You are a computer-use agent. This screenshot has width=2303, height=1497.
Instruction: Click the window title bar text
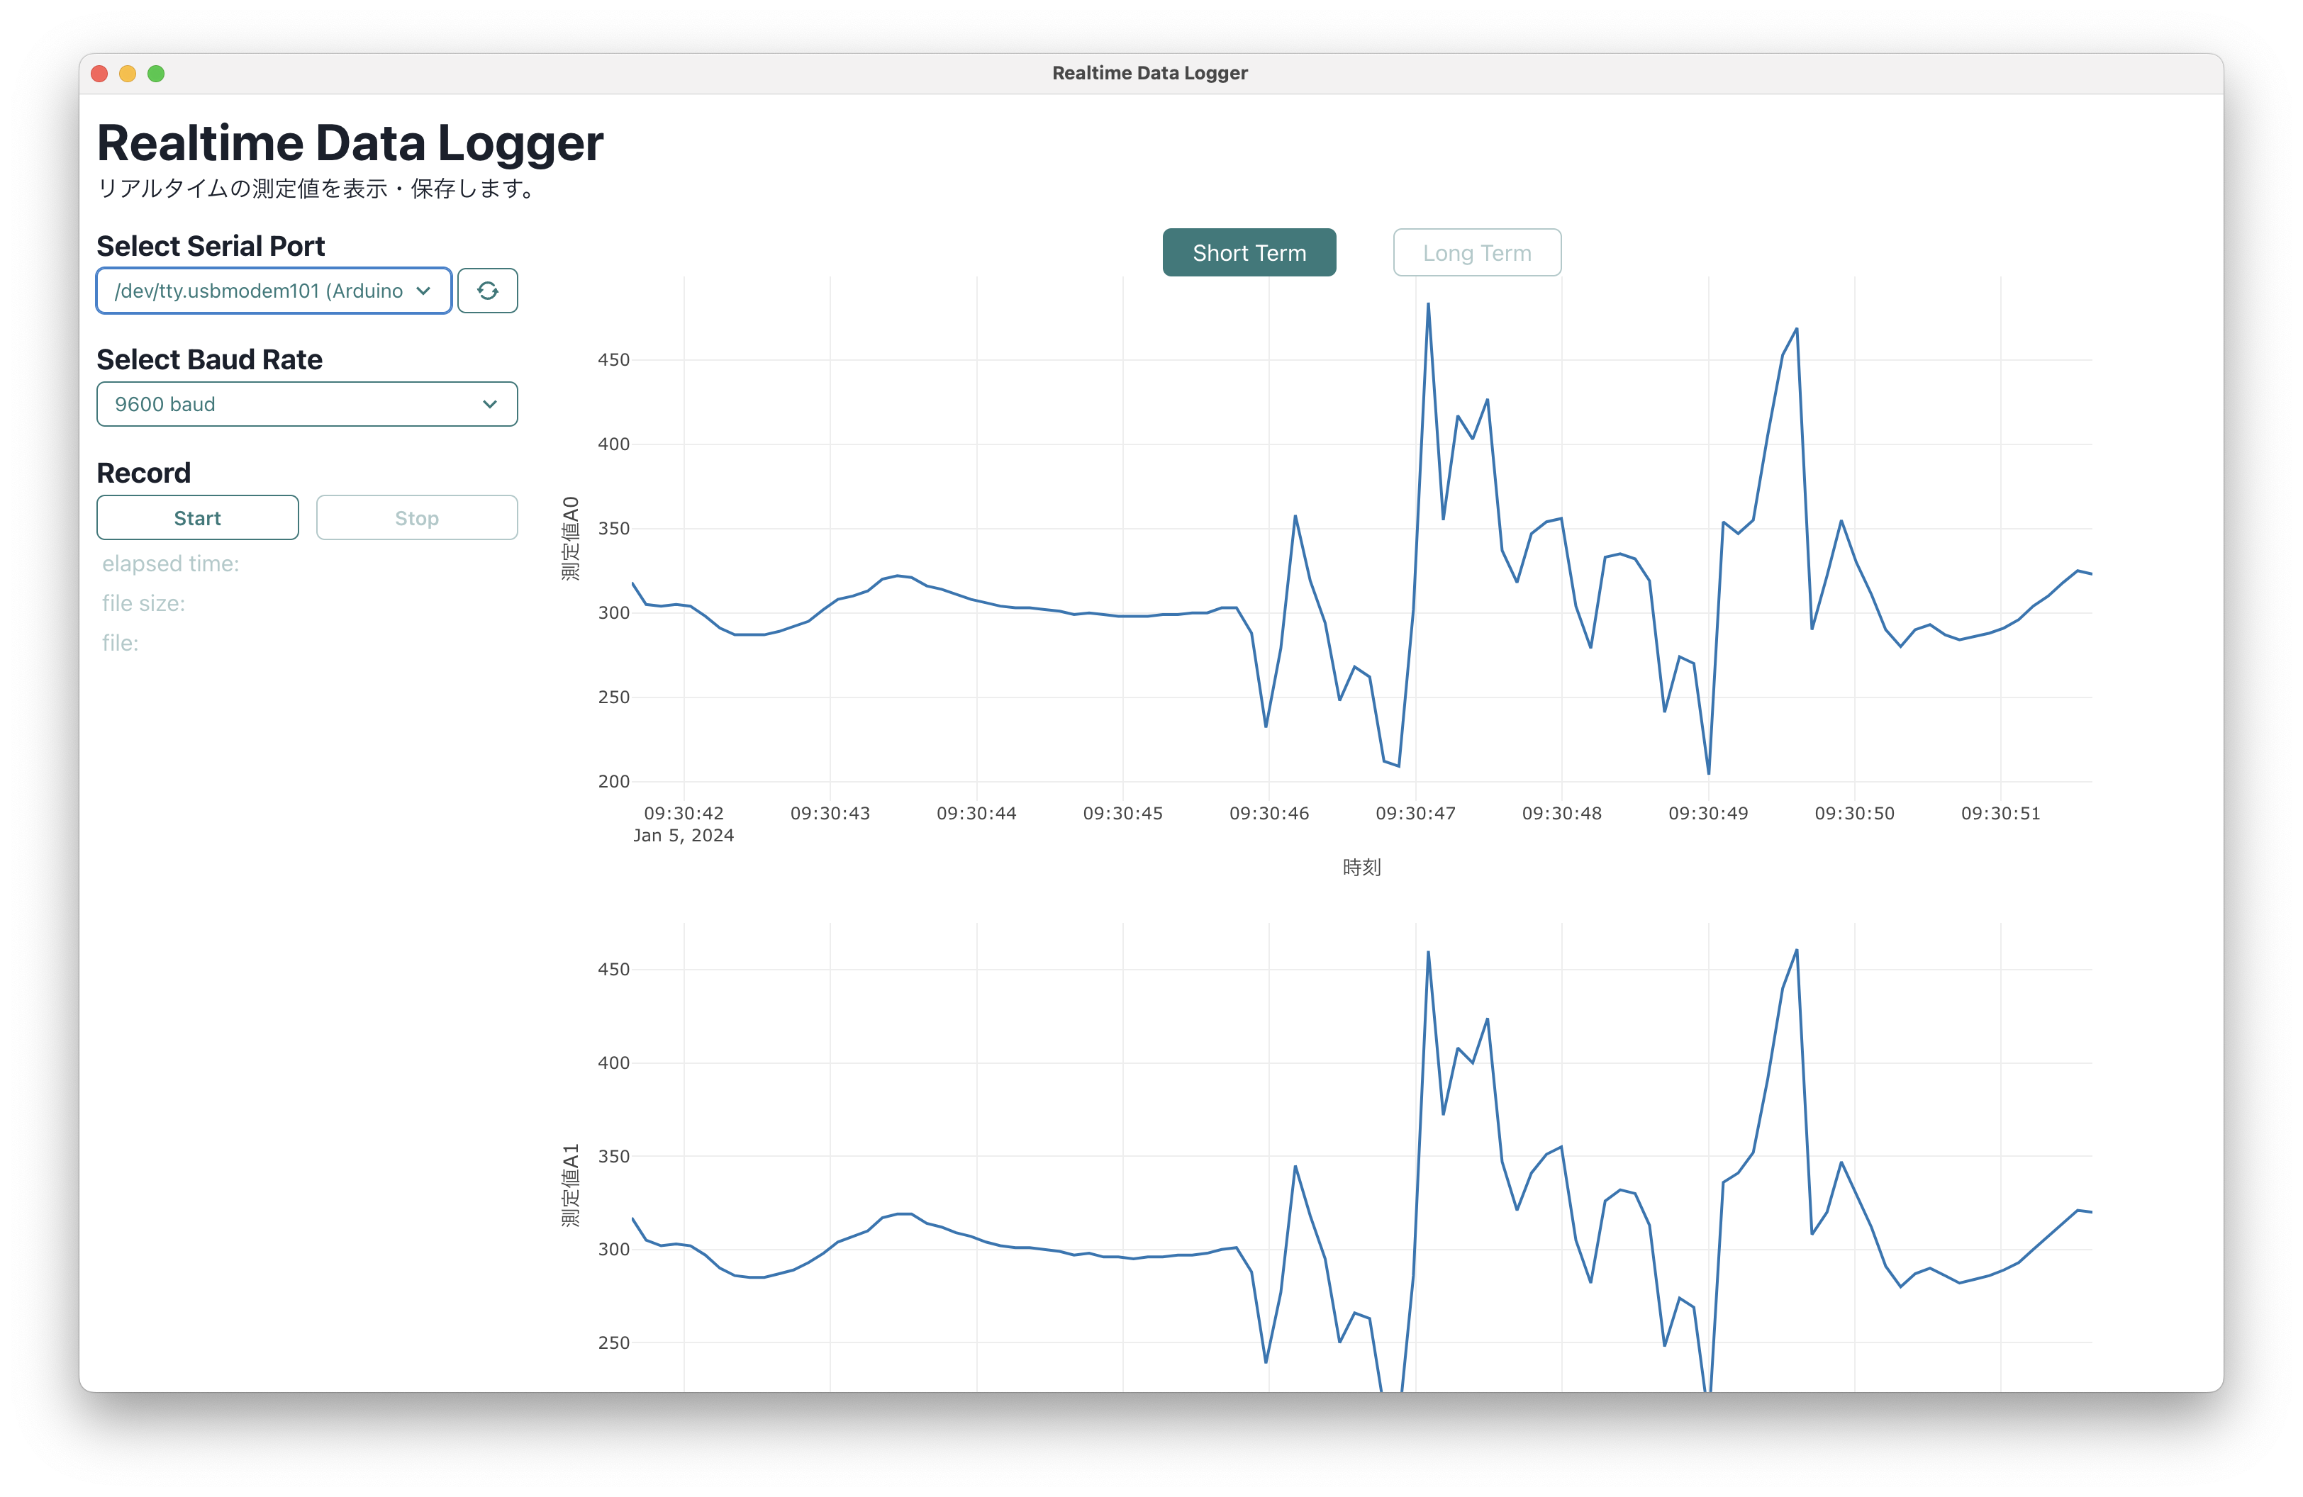tap(1149, 74)
